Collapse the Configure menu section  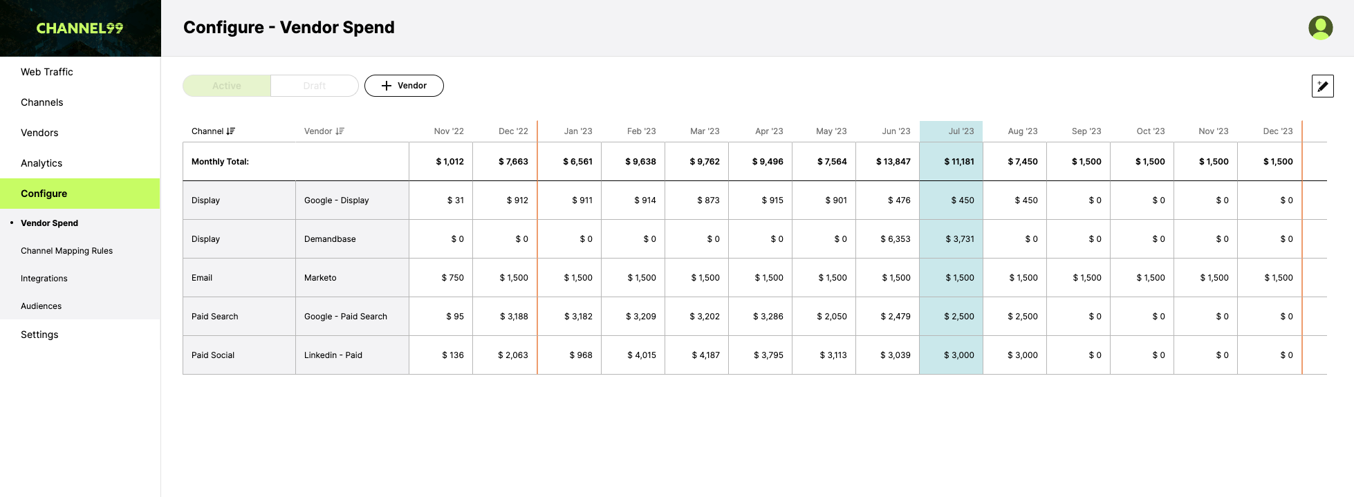(80, 194)
